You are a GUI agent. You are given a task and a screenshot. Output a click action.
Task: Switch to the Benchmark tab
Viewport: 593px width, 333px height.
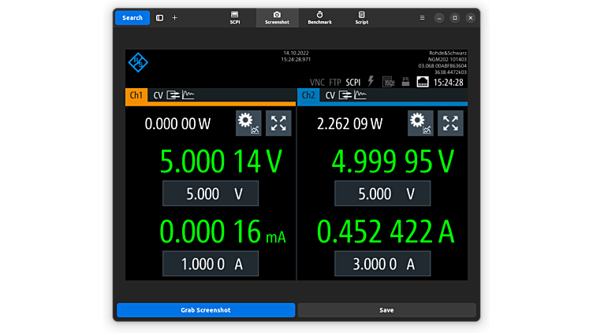click(x=319, y=17)
